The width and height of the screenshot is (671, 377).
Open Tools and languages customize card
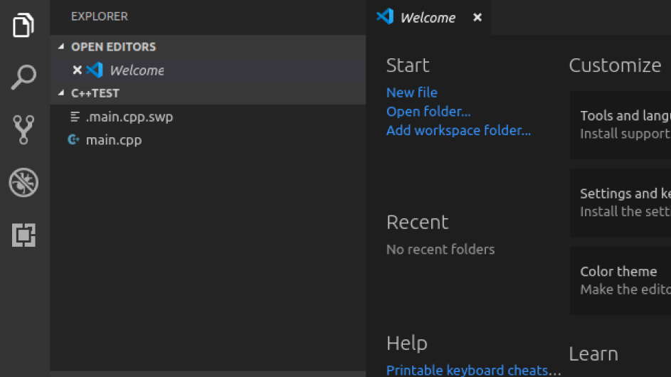click(620, 124)
